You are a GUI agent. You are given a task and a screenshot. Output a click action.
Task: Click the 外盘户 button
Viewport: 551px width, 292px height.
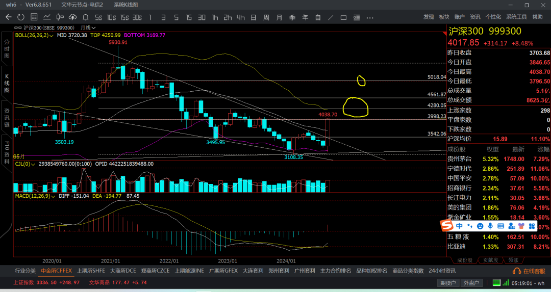[471, 283]
